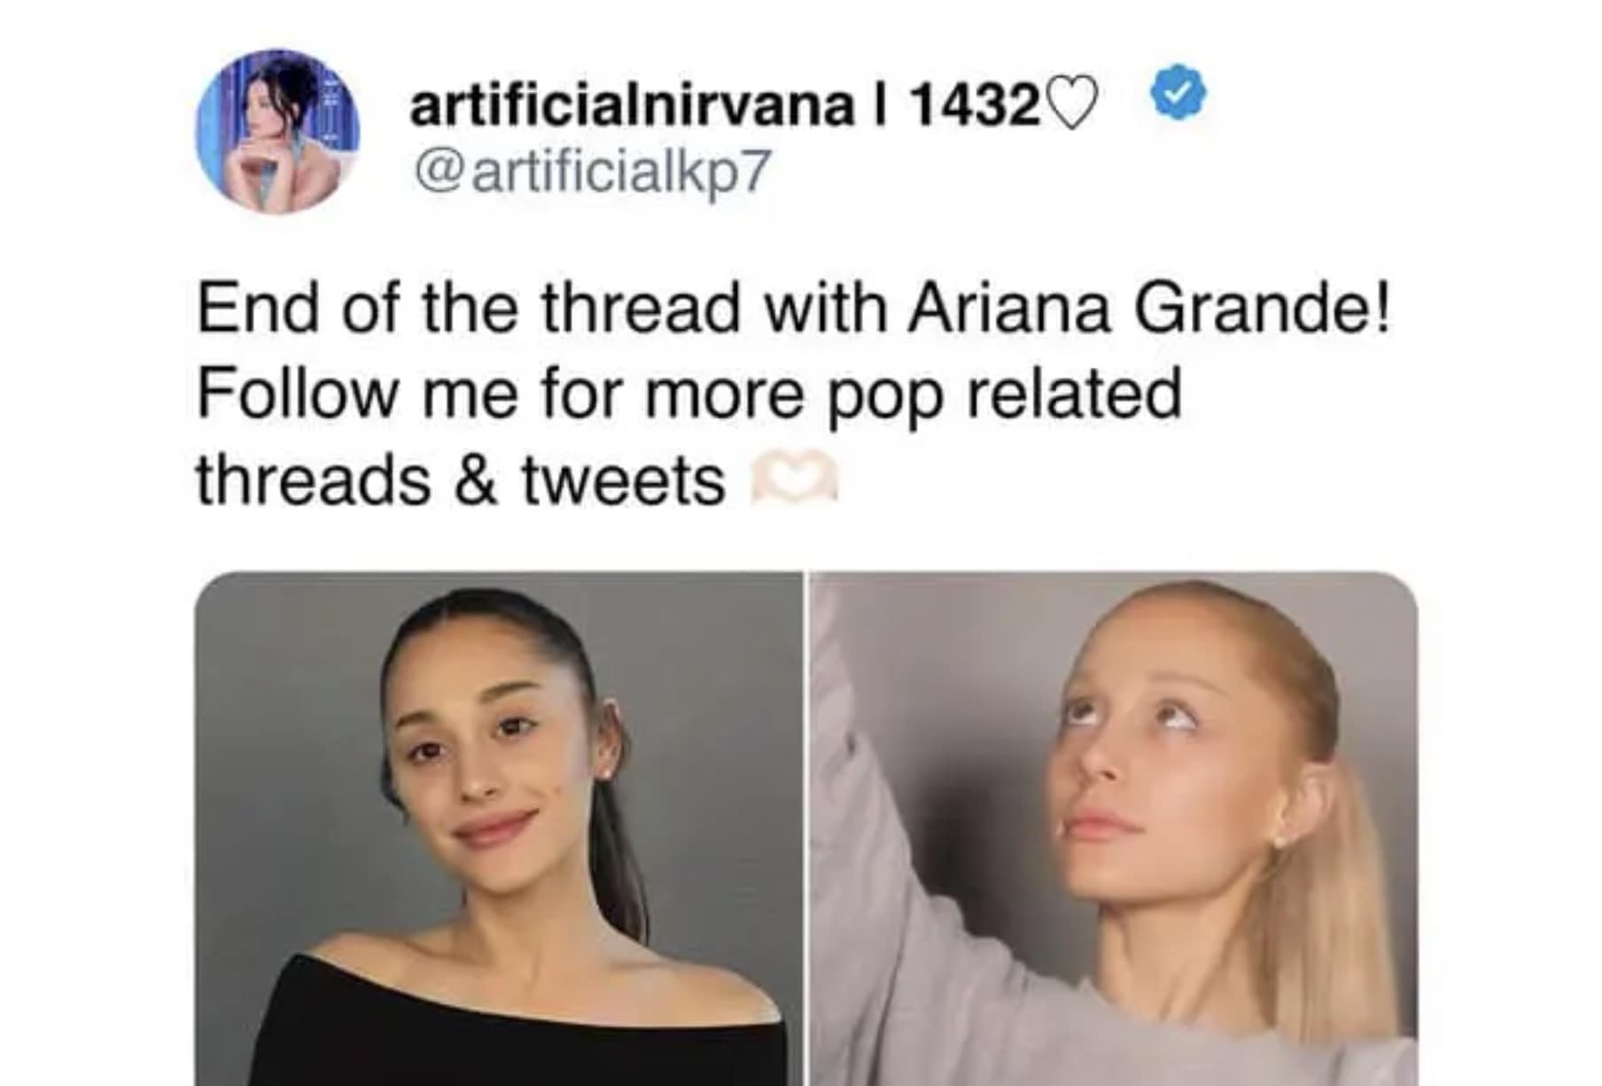Click the word 'tweets' before the emoji
This screenshot has width=1602, height=1086.
(623, 481)
